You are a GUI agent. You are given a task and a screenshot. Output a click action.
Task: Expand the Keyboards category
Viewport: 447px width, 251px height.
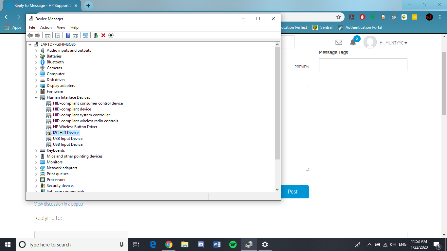point(36,150)
